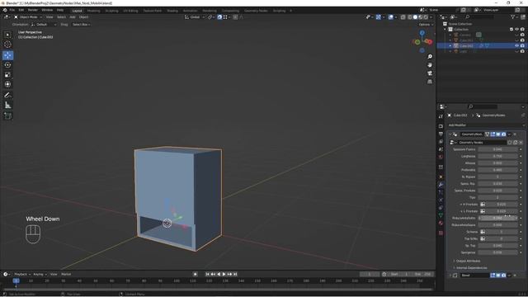
Task: Open the Object Mode dropdown
Action: tap(28, 17)
